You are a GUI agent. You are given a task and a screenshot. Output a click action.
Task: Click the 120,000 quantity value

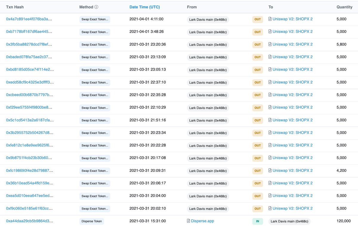[x=344, y=221]
